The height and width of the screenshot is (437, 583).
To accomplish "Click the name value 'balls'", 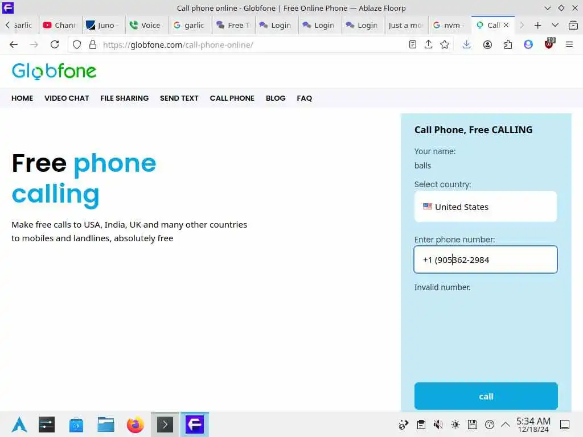I will click(423, 166).
